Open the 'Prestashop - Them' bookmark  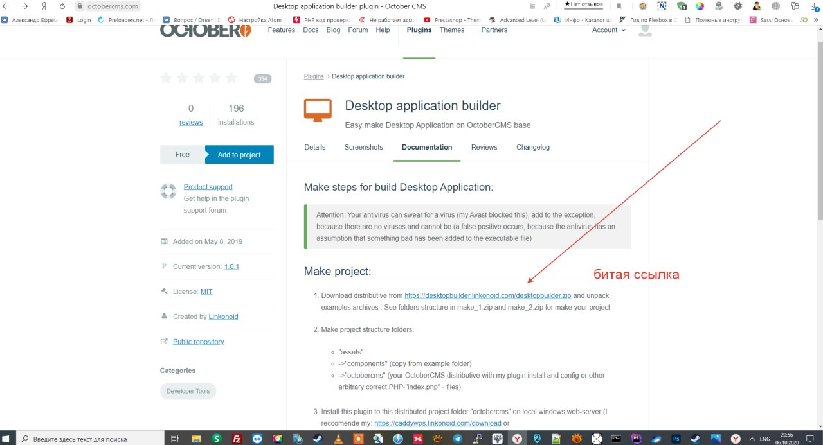tap(453, 20)
